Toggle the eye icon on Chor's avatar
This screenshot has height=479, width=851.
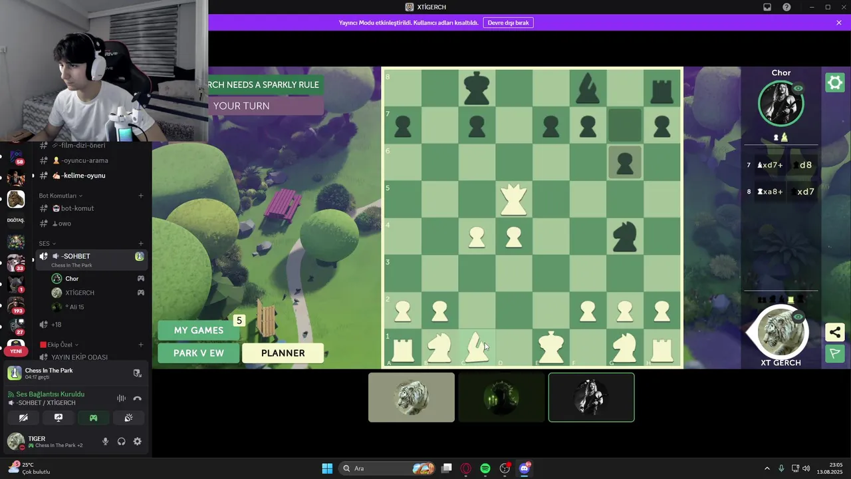[798, 88]
